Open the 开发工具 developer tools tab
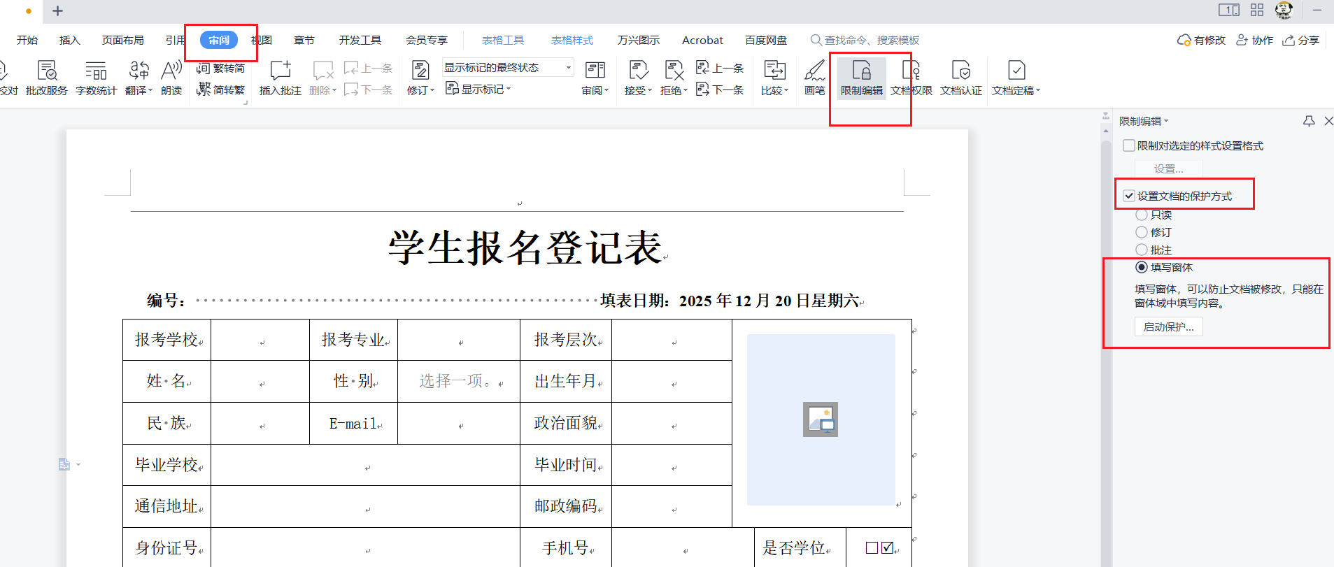 360,41
